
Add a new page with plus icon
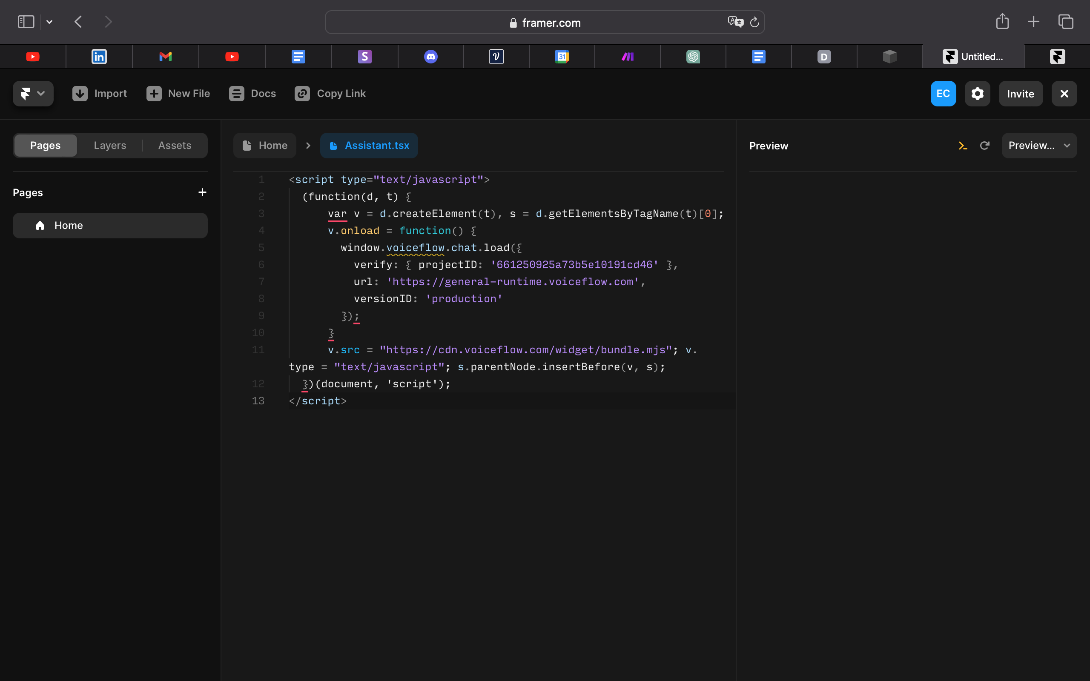point(202,192)
